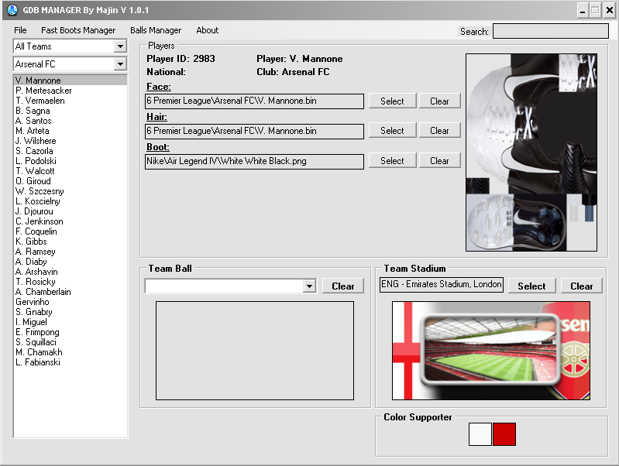619x466 pixels.
Task: Select M. Arteta in player list
Action: pyautogui.click(x=70, y=131)
